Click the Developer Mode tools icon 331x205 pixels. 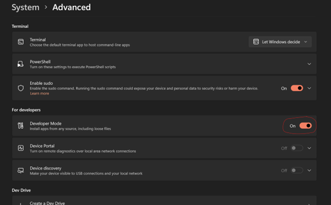(x=21, y=126)
